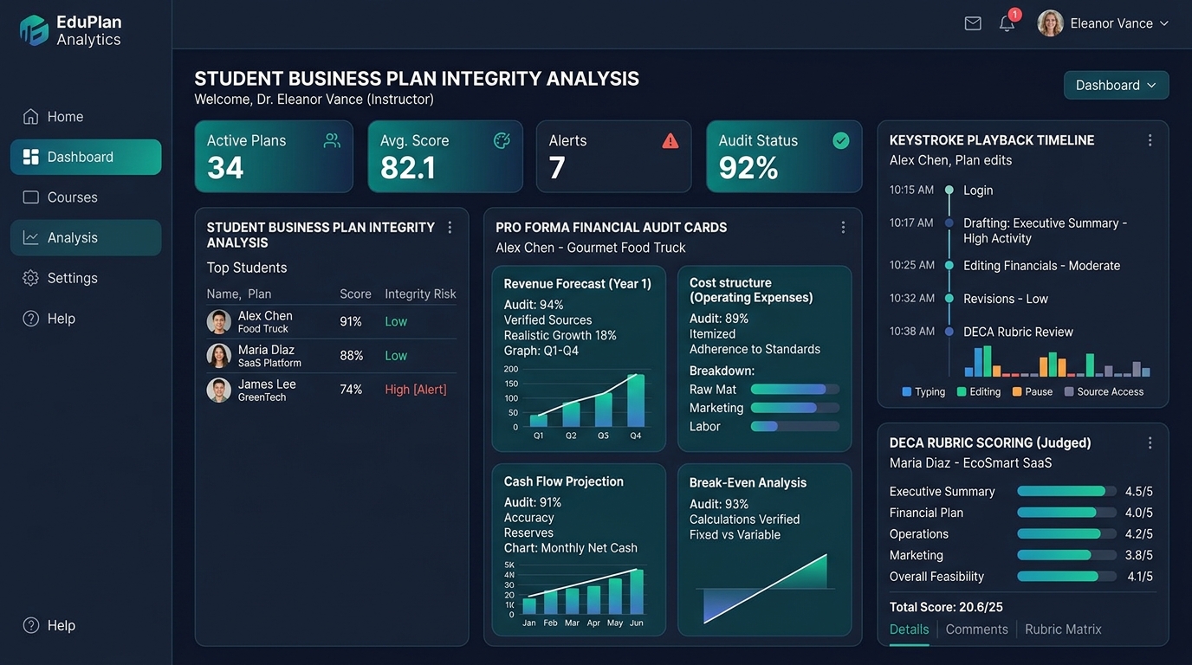Open options menu for DECA Rubric Scoring panel
This screenshot has width=1192, height=665.
[1150, 442]
